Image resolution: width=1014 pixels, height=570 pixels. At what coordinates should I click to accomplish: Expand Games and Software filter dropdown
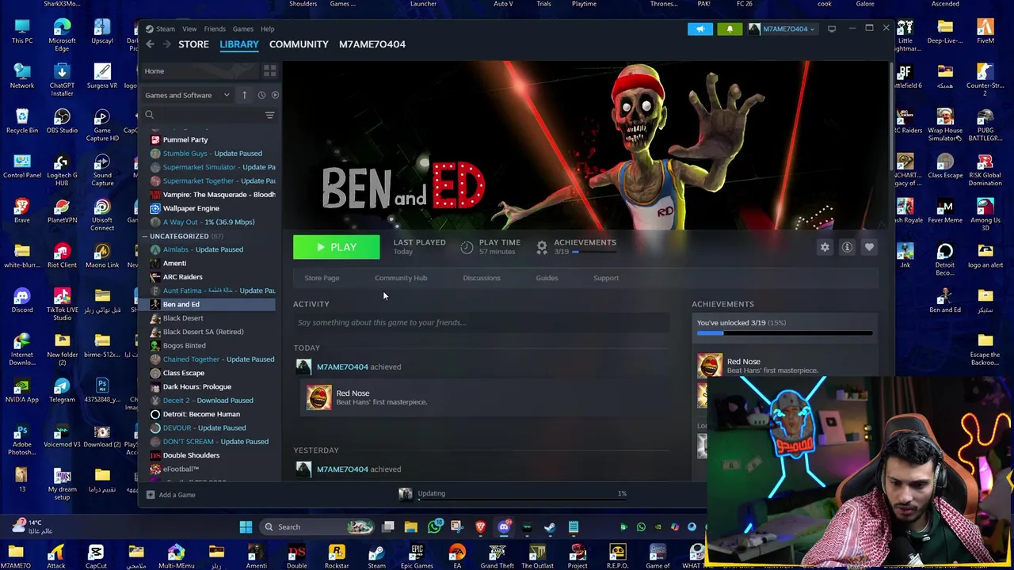point(188,95)
